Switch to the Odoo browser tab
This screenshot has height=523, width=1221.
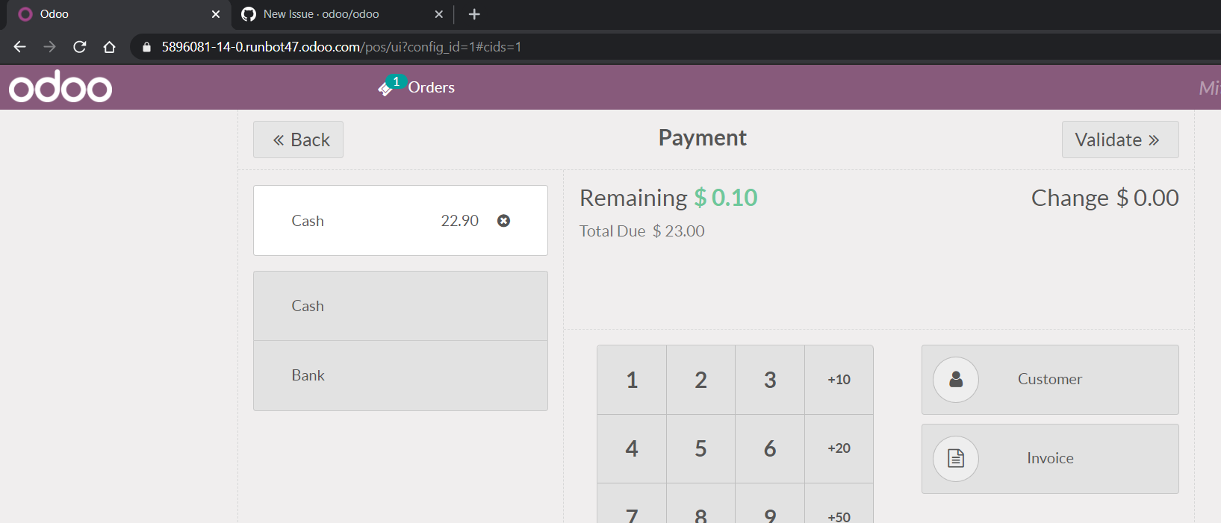tap(105, 13)
